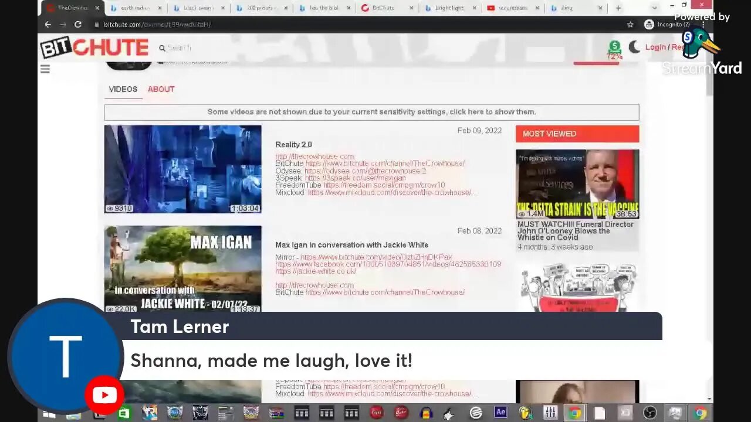Open the Max Igan Jackie White thumbnail
Screen dimensions: 751x422
182,268
